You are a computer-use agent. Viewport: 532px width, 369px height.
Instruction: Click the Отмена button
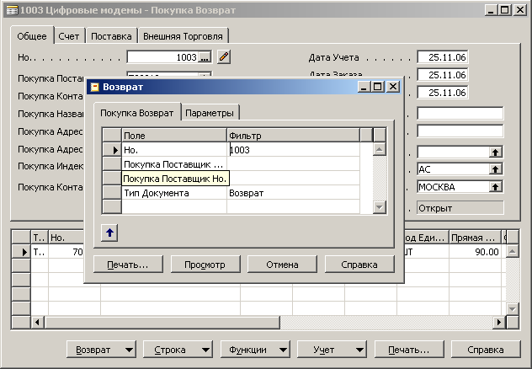282,265
